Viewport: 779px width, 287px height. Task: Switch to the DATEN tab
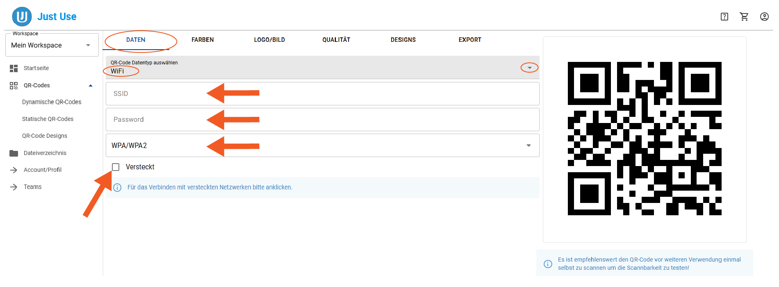click(136, 40)
